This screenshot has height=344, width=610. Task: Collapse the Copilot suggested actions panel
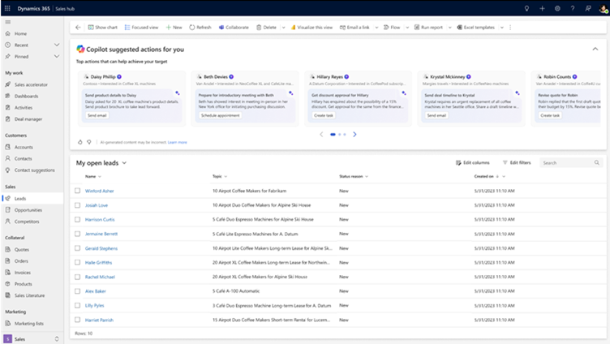click(595, 49)
